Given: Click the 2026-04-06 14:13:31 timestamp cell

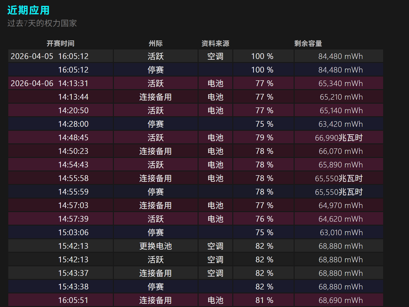Looking at the screenshot, I should [x=50, y=83].
